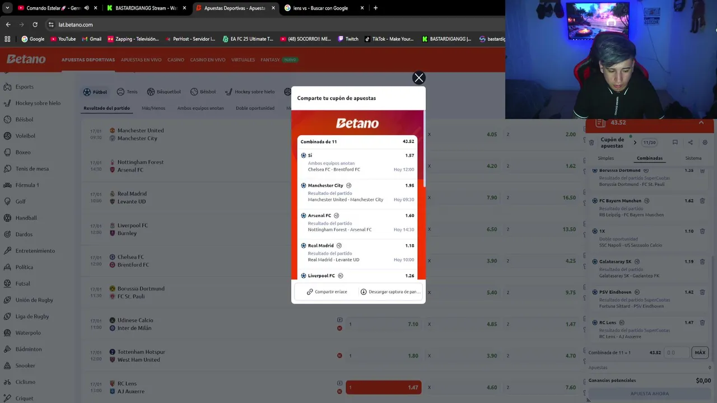Open the Virtuales menu item
This screenshot has height=403, width=717.
tap(243, 60)
